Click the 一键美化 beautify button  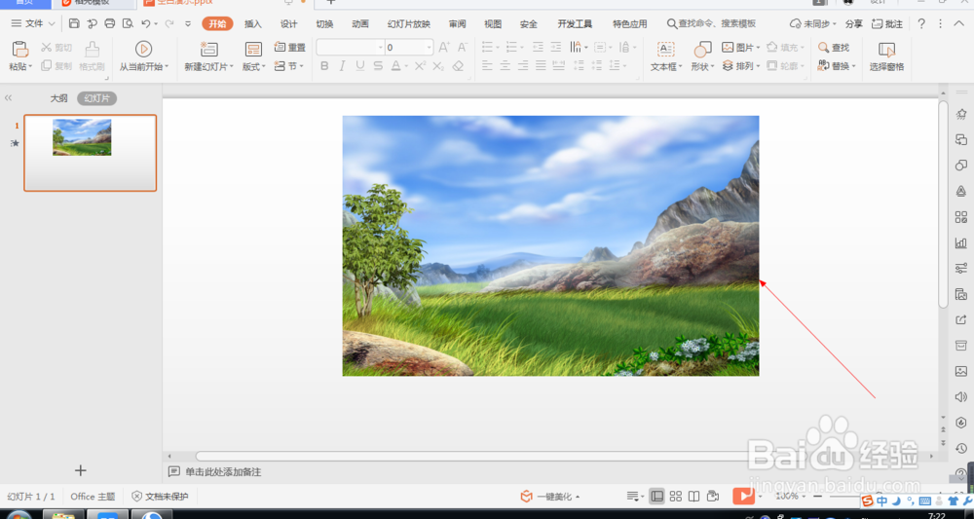pyautogui.click(x=550, y=496)
